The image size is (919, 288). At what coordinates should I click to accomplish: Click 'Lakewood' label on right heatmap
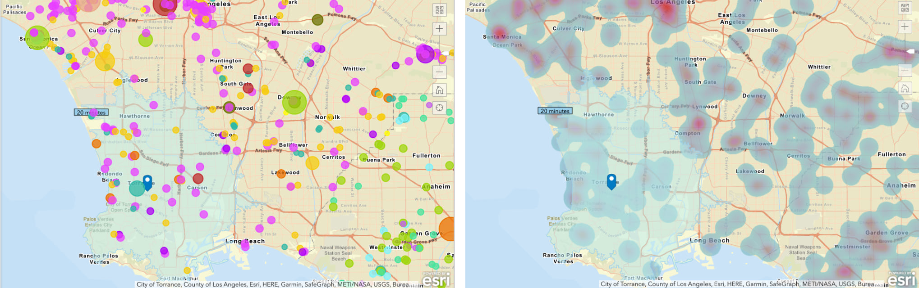[x=750, y=171]
